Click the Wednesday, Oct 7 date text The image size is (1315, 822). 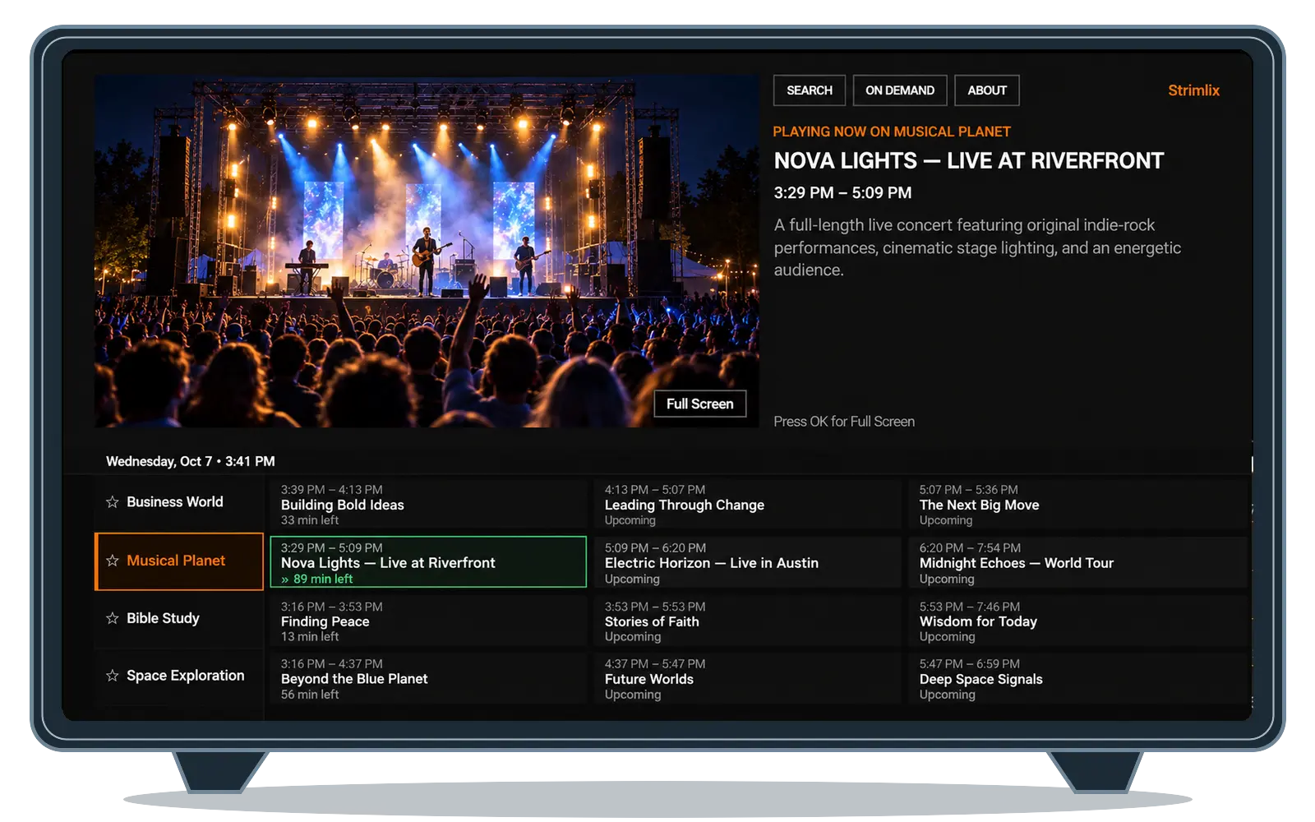click(x=159, y=461)
